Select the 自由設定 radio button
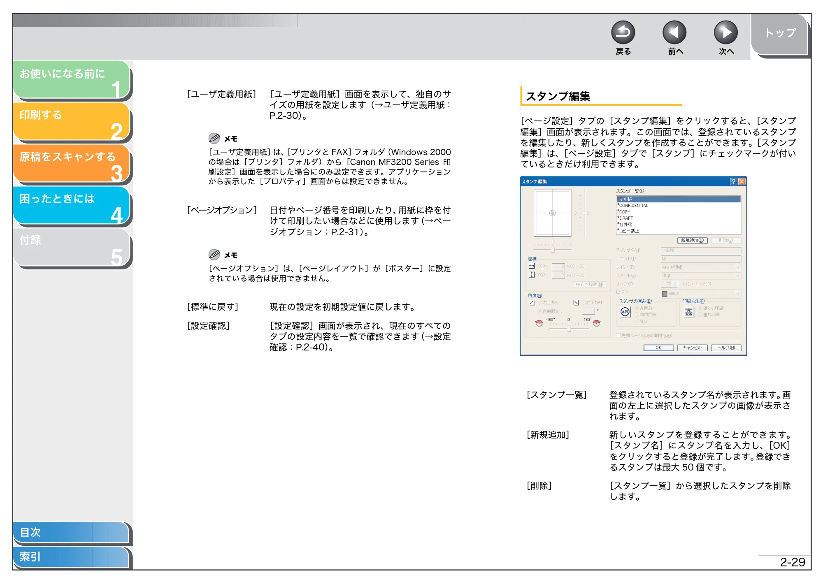823x582 pixels. pyautogui.click(x=539, y=311)
